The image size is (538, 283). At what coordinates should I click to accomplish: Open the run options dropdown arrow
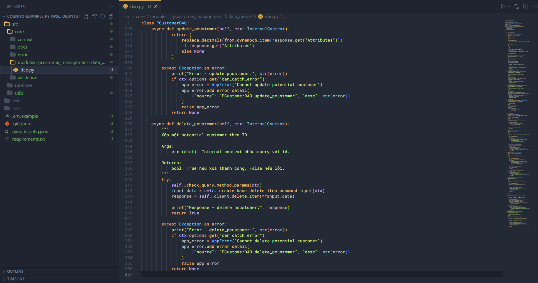coord(509,6)
